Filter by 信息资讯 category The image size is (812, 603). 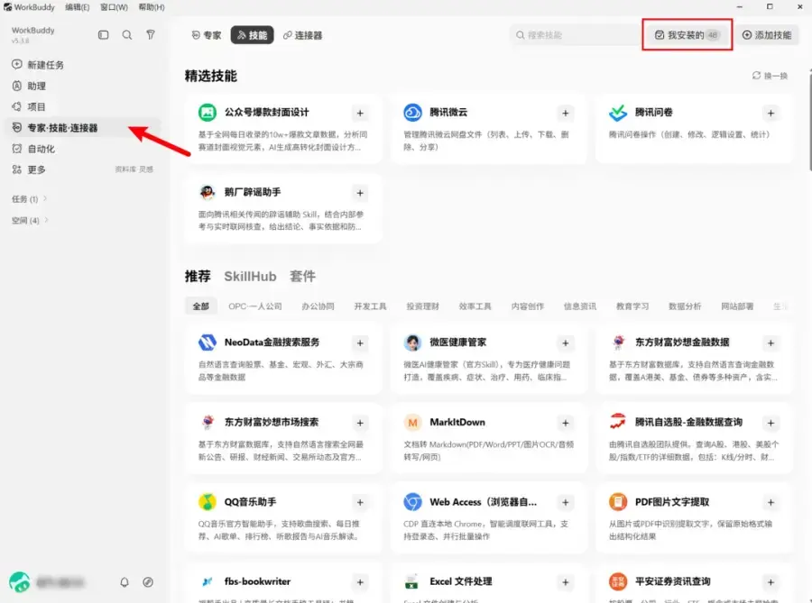click(x=580, y=306)
